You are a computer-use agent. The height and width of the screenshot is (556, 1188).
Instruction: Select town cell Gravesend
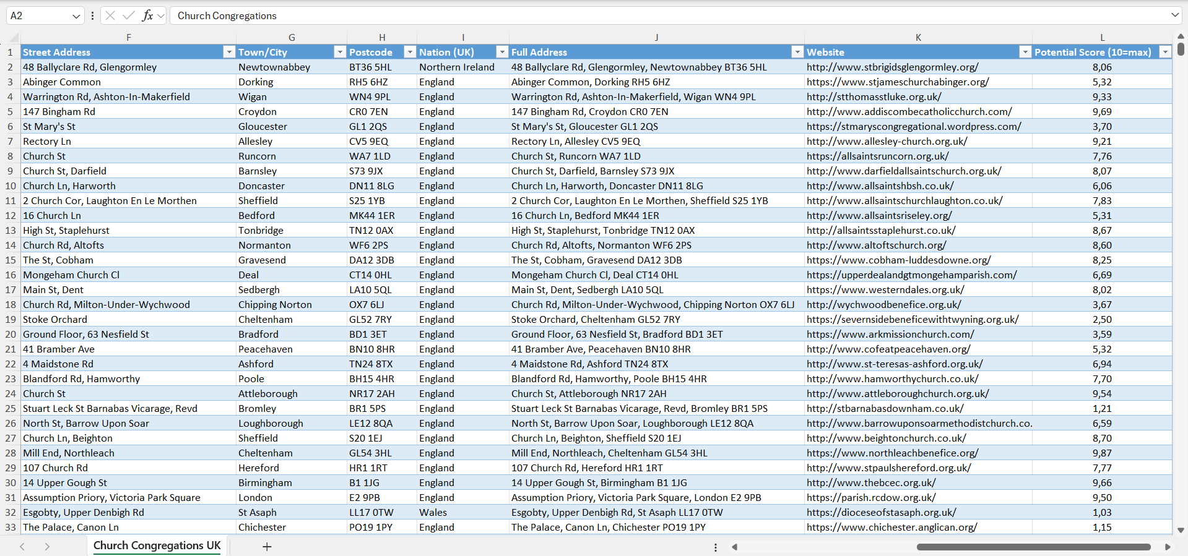pos(292,260)
